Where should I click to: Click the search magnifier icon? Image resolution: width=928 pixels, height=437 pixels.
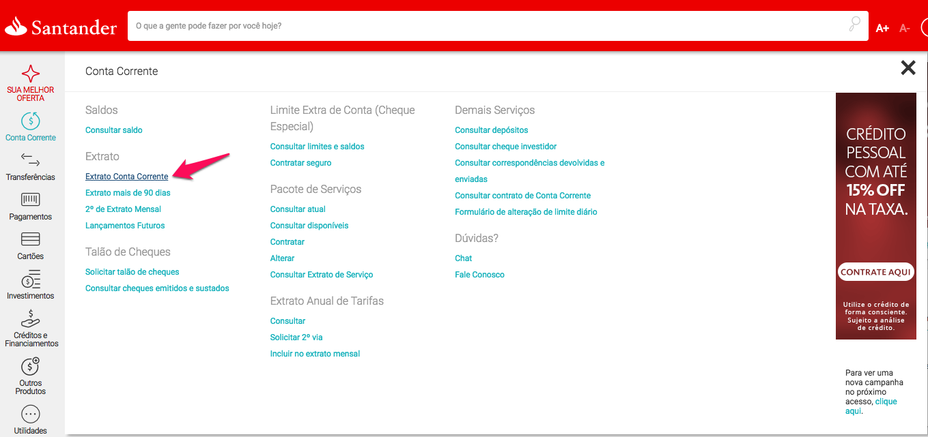pos(854,25)
